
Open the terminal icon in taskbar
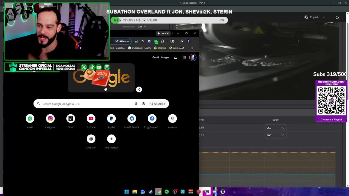pyautogui.click(x=207, y=192)
